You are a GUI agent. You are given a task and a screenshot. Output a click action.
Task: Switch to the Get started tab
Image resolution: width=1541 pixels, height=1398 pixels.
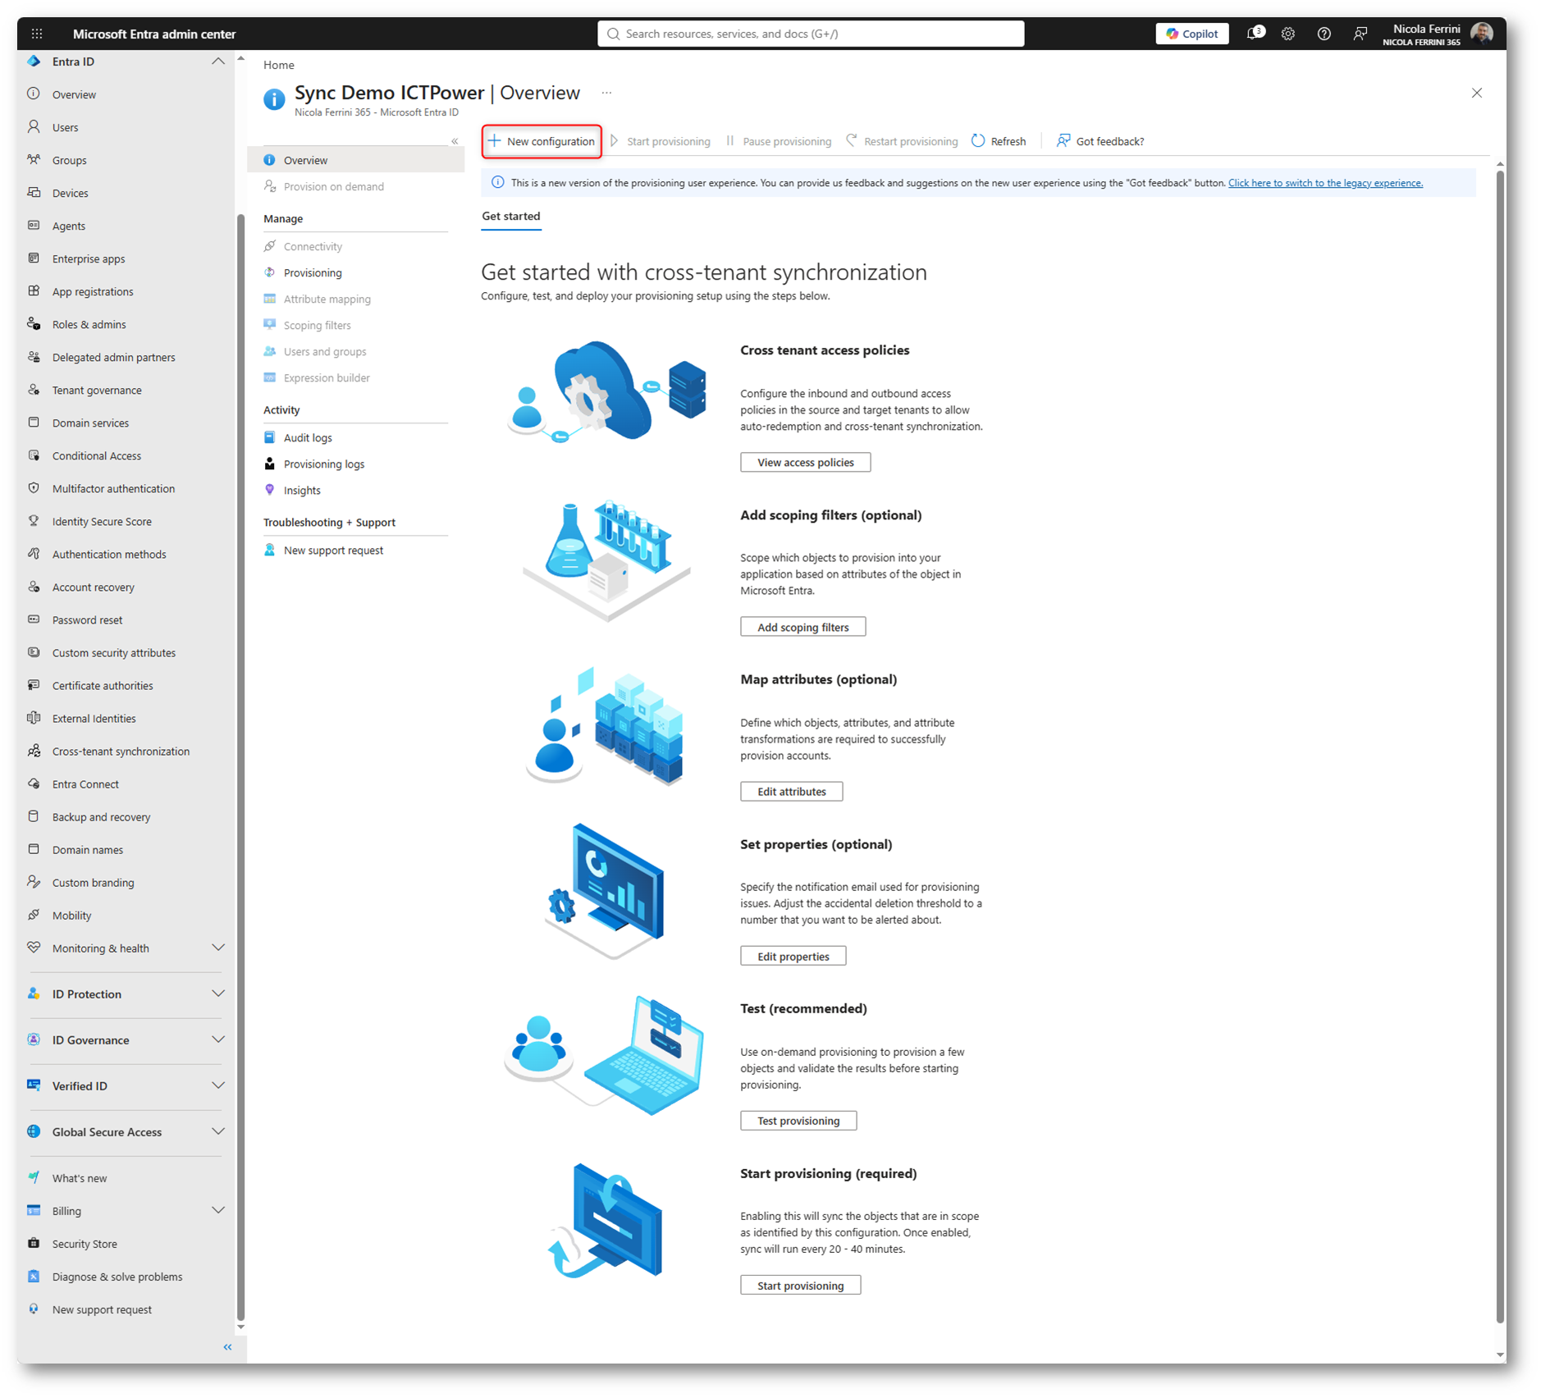pyautogui.click(x=510, y=217)
